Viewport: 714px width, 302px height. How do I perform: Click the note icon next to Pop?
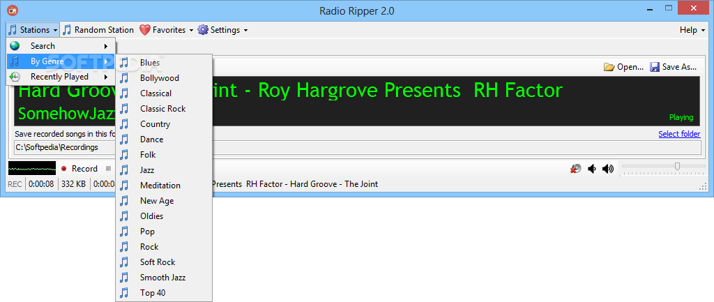click(x=124, y=232)
